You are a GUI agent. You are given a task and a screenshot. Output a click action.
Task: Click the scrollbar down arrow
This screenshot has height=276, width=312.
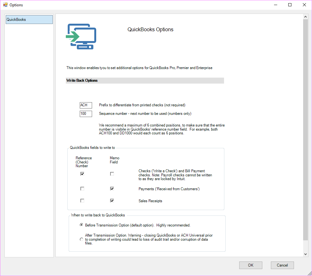(306, 254)
